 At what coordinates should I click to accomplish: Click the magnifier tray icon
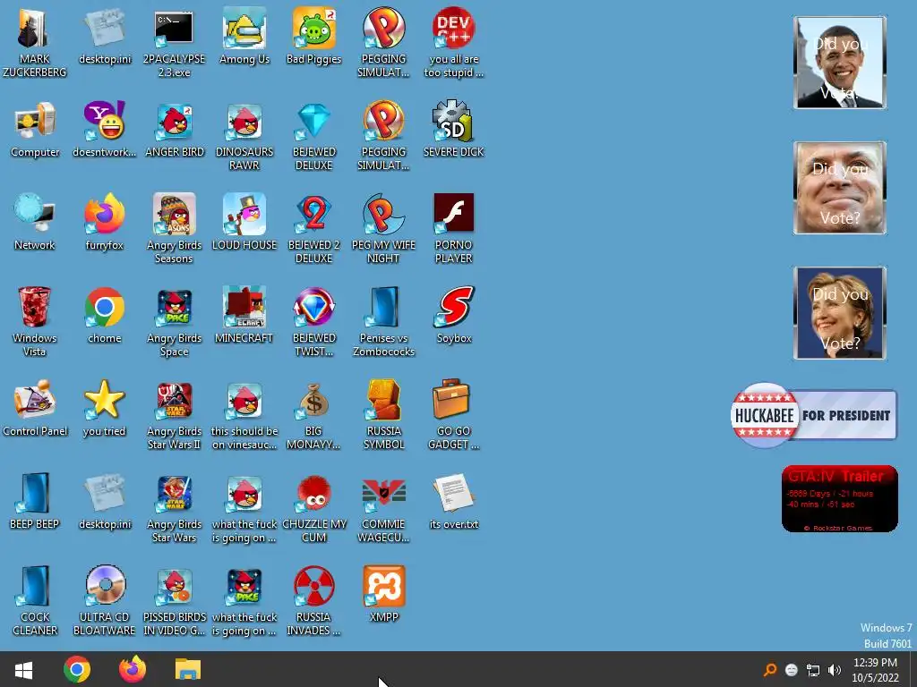pos(770,669)
